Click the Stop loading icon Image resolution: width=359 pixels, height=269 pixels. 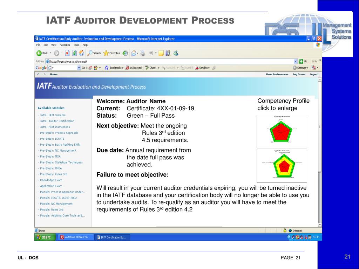click(67, 53)
